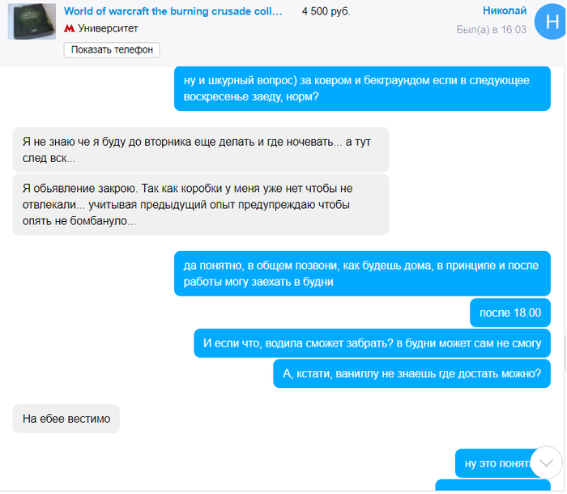Click the partially hidden 'ну это понят' message
The image size is (567, 494).
pos(493,463)
